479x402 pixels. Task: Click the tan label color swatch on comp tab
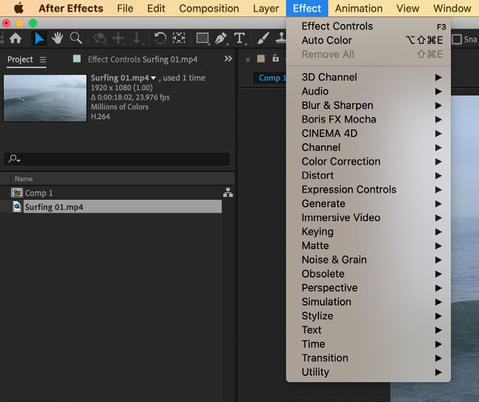pyautogui.click(x=261, y=59)
